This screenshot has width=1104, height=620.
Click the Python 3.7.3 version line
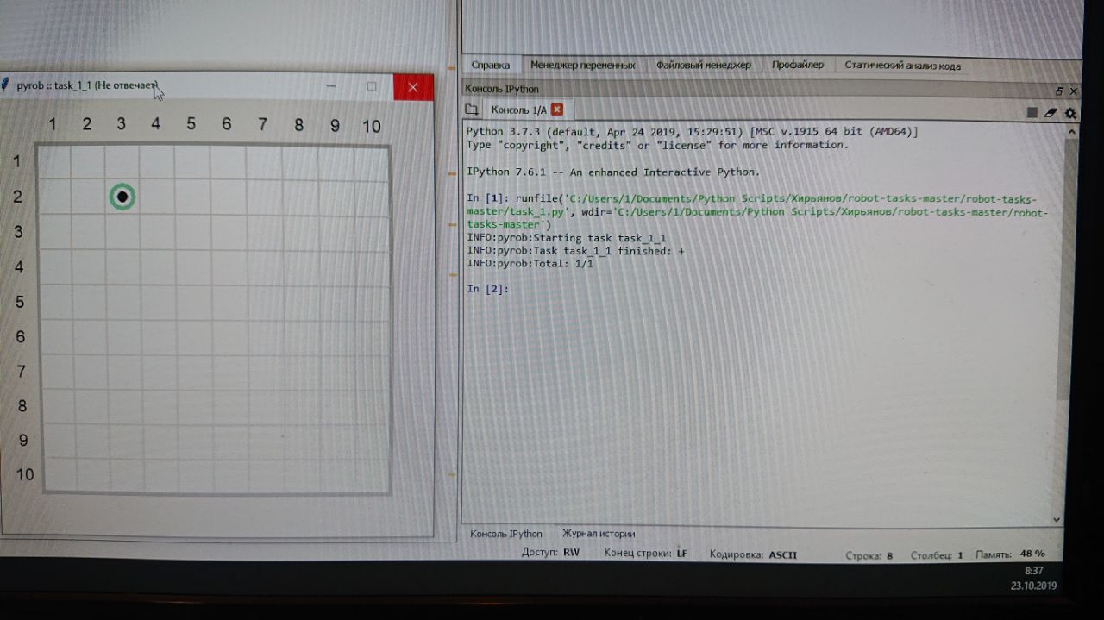[x=693, y=131]
